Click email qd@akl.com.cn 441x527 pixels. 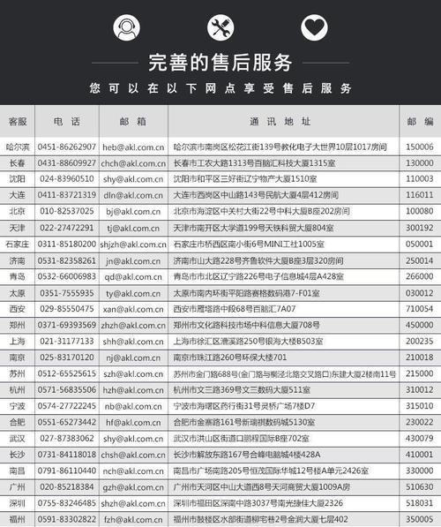coord(133,277)
